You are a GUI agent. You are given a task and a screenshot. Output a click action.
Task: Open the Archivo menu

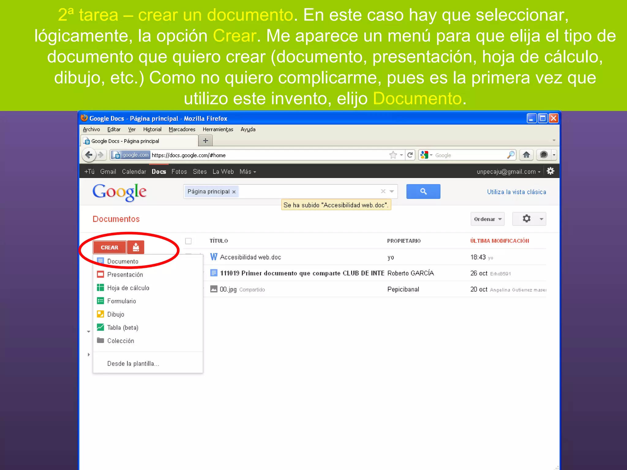pos(91,129)
